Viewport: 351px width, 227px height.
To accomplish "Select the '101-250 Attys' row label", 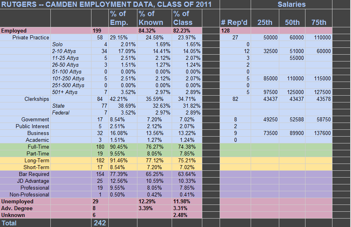I will (68, 79).
